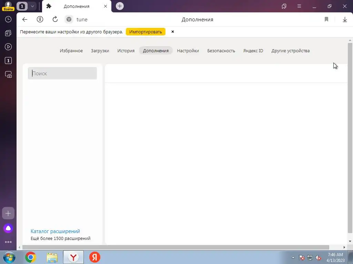Launch Google Chrome from taskbar
Viewport: 353px width, 264px height.
coord(31,257)
